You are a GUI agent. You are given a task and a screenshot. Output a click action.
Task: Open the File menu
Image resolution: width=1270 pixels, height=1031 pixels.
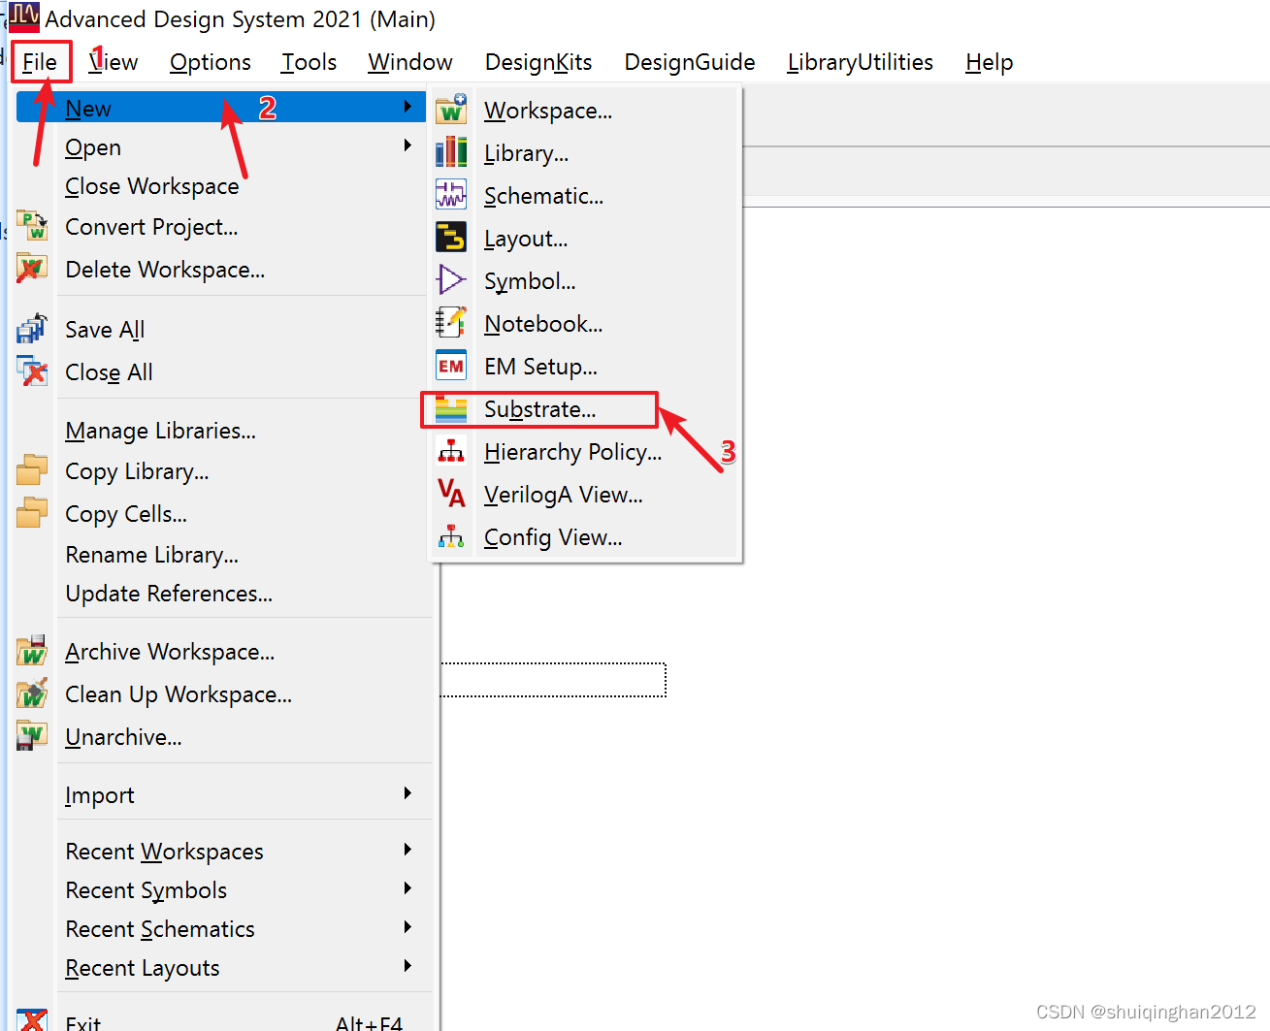[x=40, y=62]
